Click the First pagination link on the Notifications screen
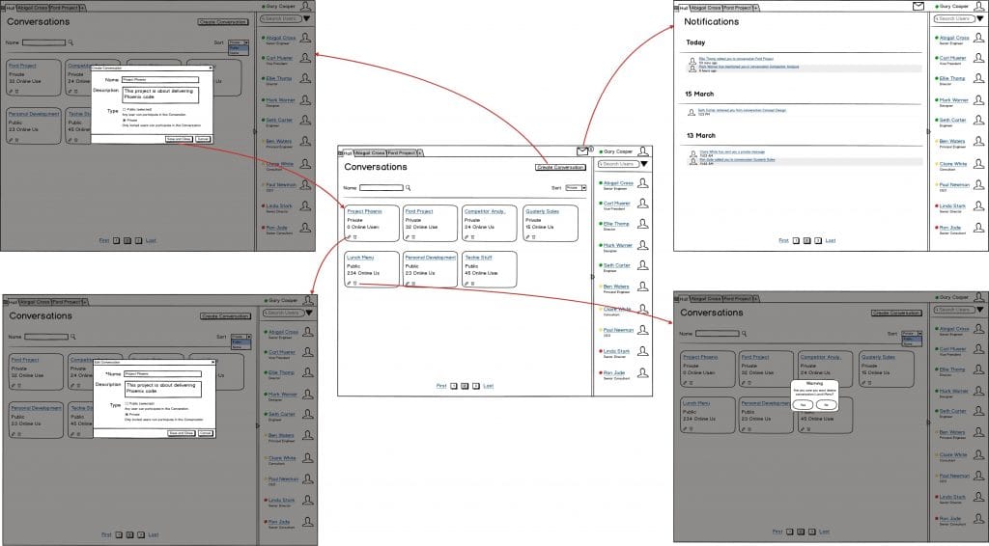 (x=783, y=240)
